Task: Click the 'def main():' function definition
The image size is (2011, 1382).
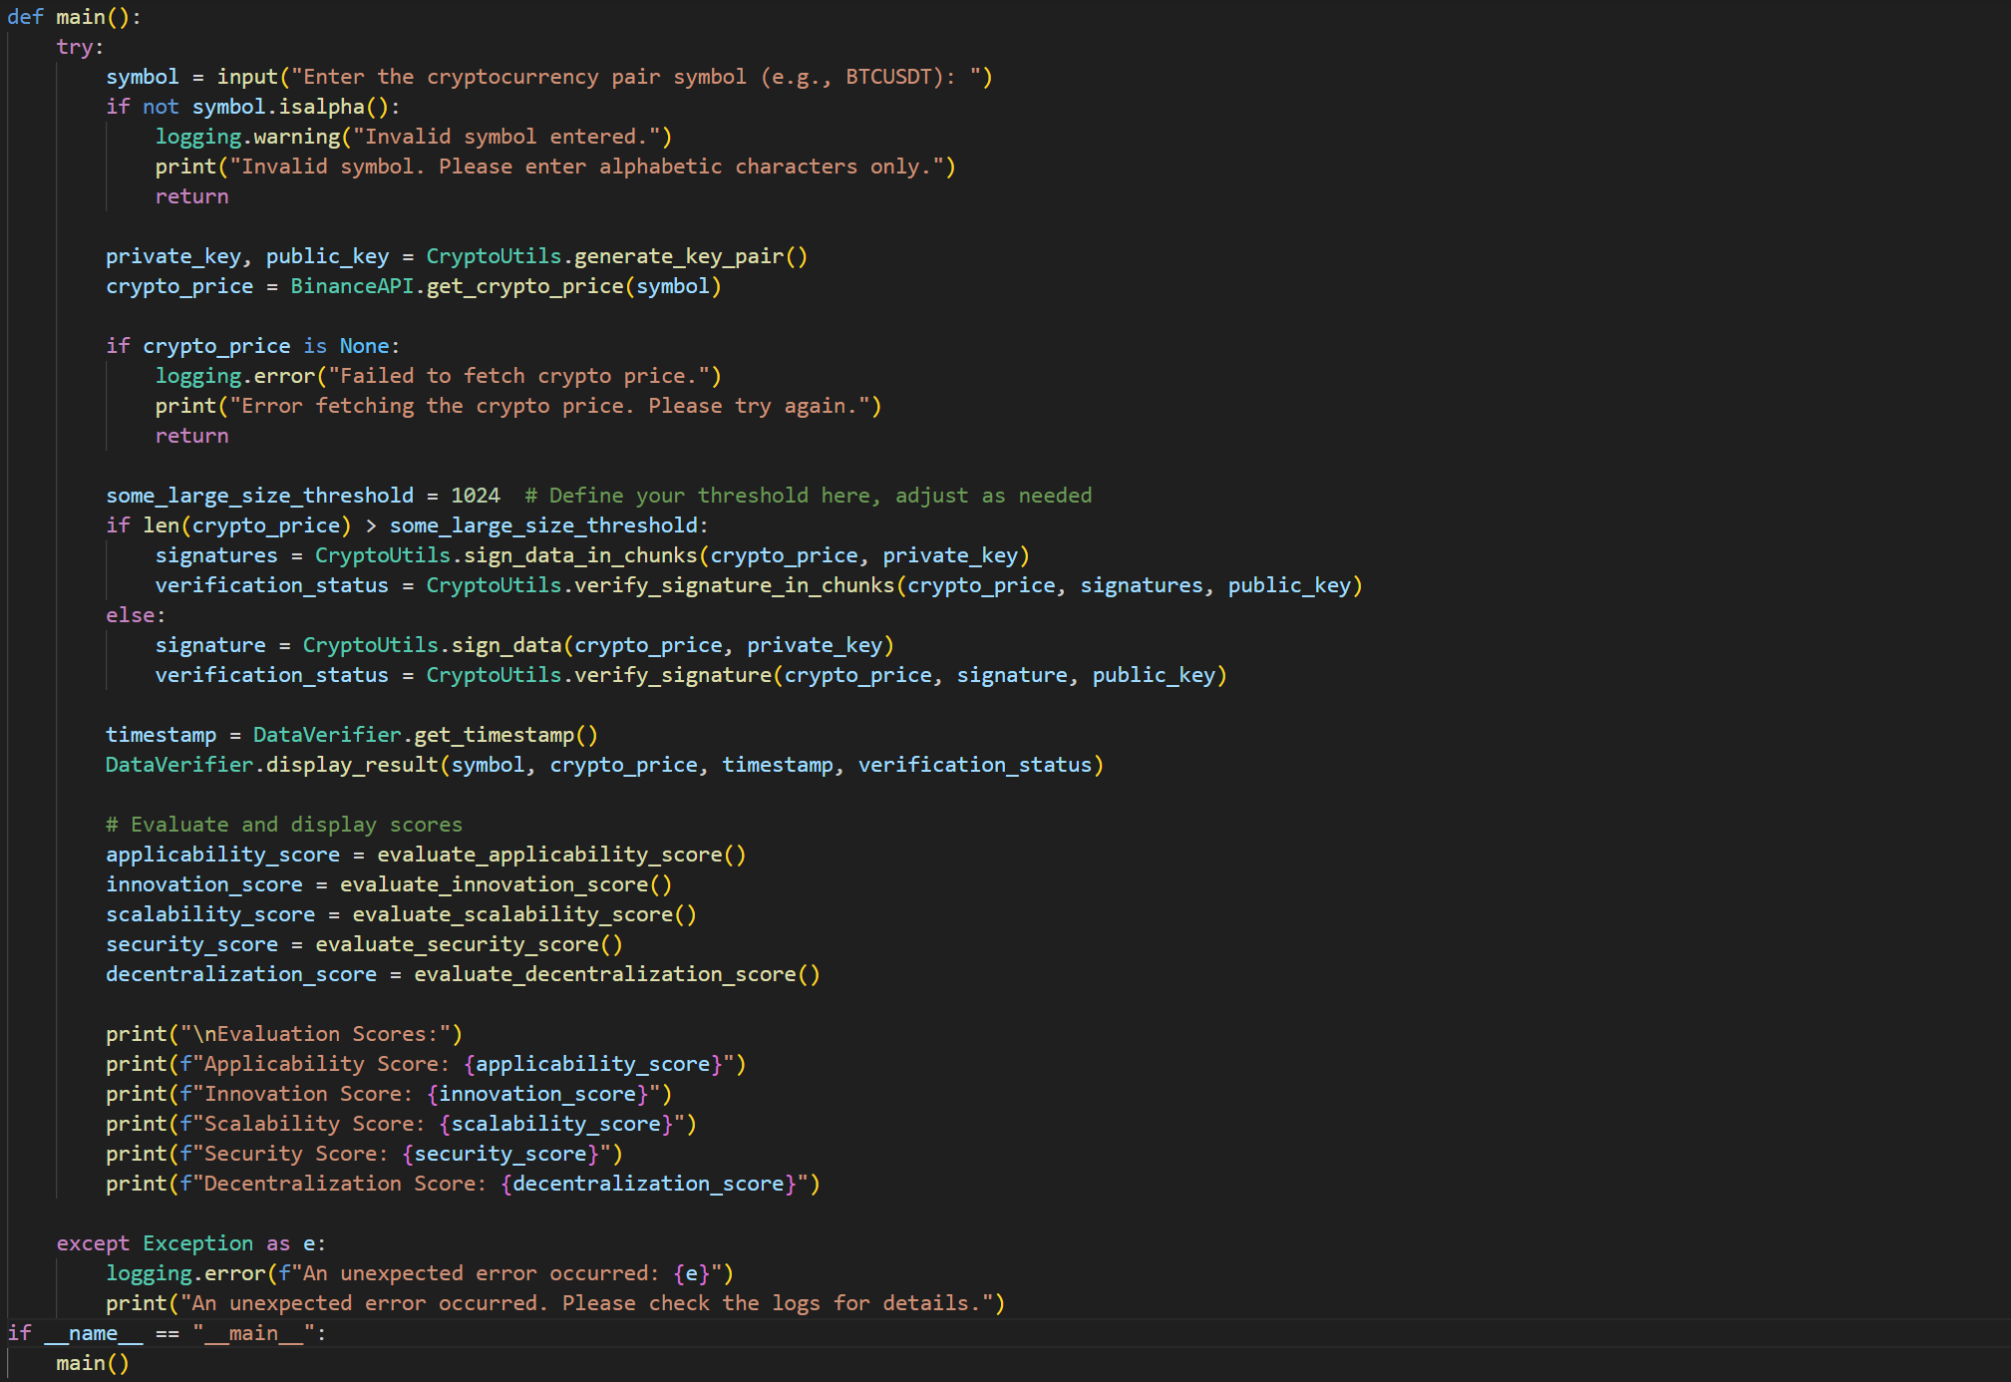Action: (74, 17)
